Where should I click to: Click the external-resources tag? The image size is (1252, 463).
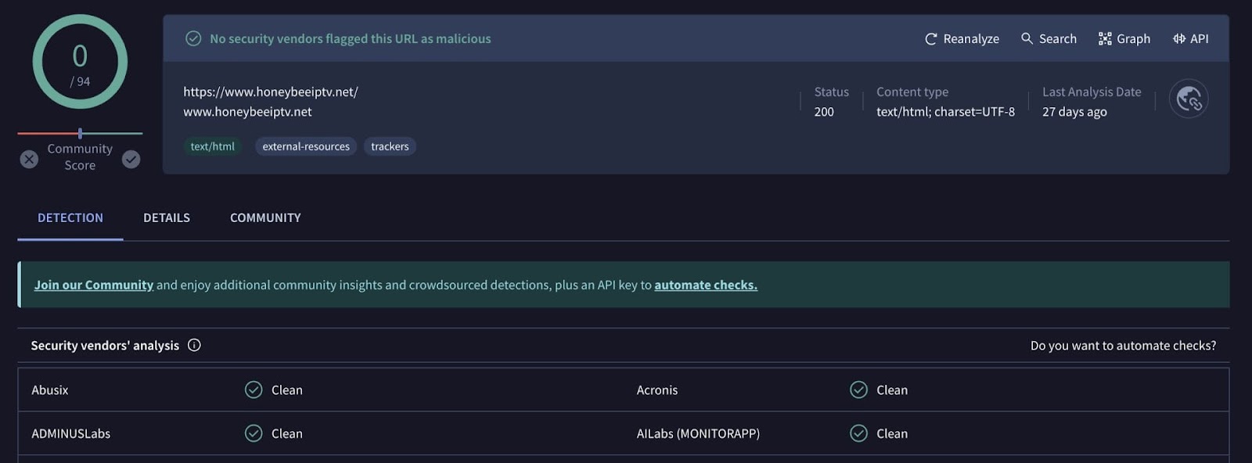[x=306, y=146]
